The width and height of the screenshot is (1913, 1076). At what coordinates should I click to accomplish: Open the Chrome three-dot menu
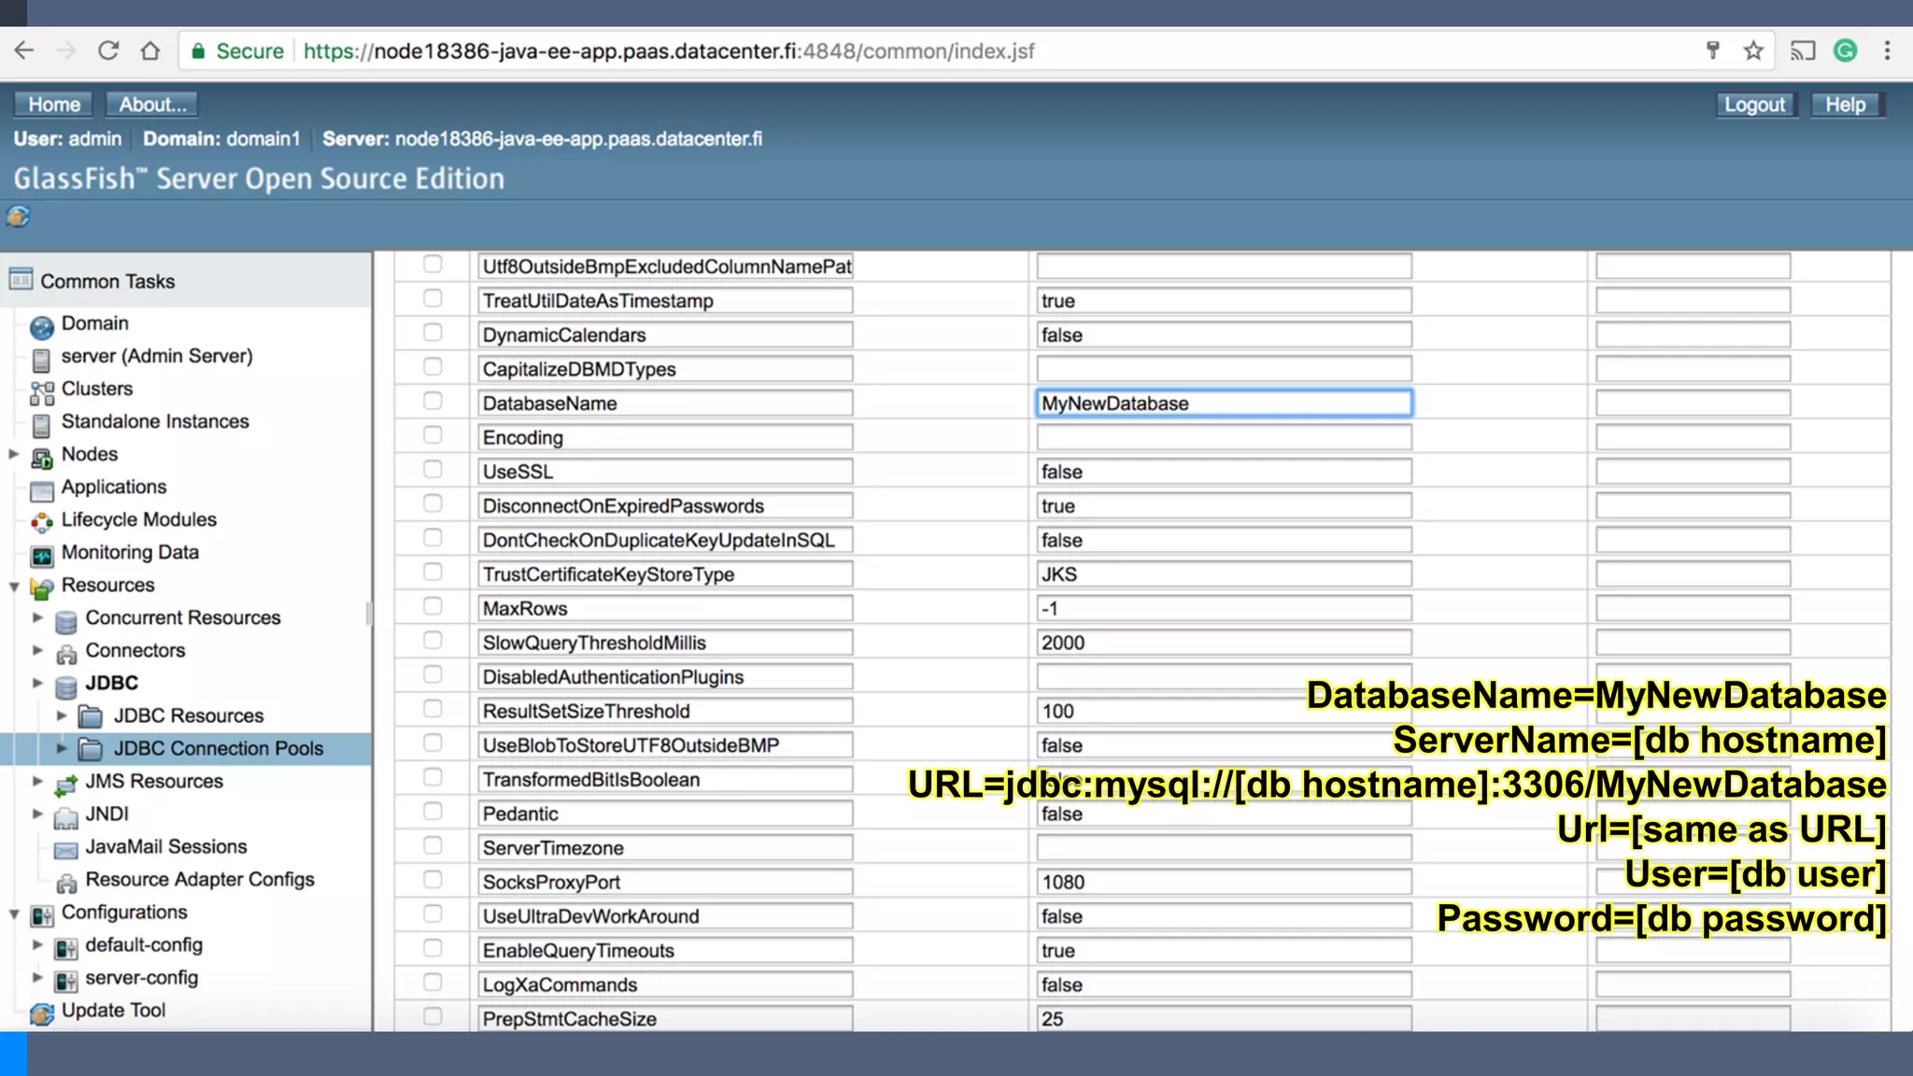[x=1887, y=50]
